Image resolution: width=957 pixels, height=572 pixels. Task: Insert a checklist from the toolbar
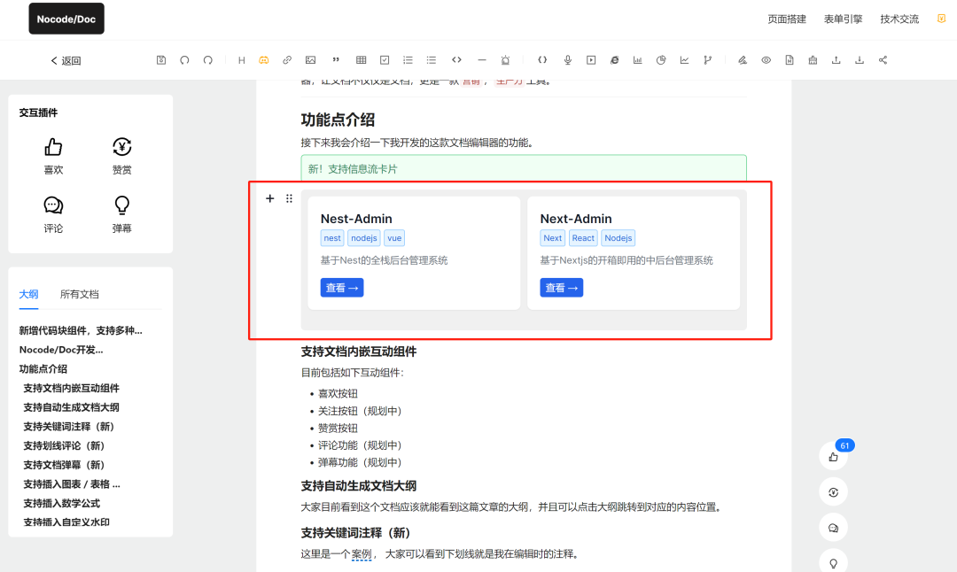(385, 60)
